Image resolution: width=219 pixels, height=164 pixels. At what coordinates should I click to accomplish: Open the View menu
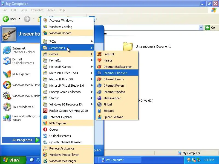tap(24, 10)
